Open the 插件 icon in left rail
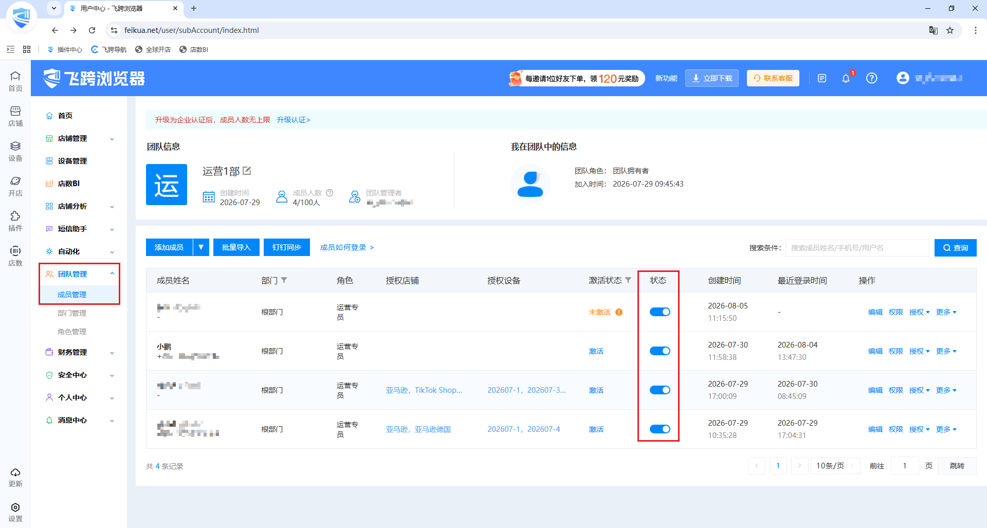 click(15, 221)
